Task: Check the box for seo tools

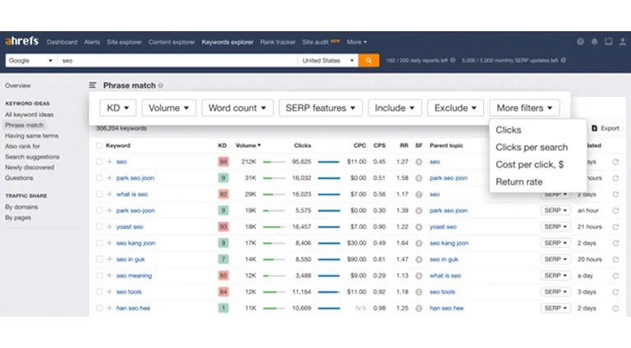Action: tap(99, 291)
